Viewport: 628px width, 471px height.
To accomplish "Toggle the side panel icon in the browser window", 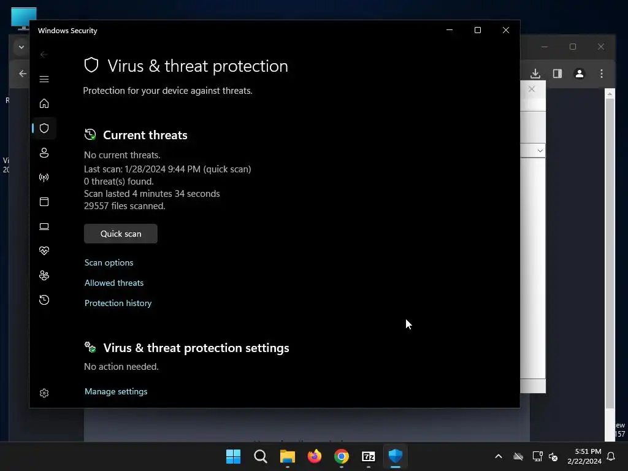I will tap(557, 74).
